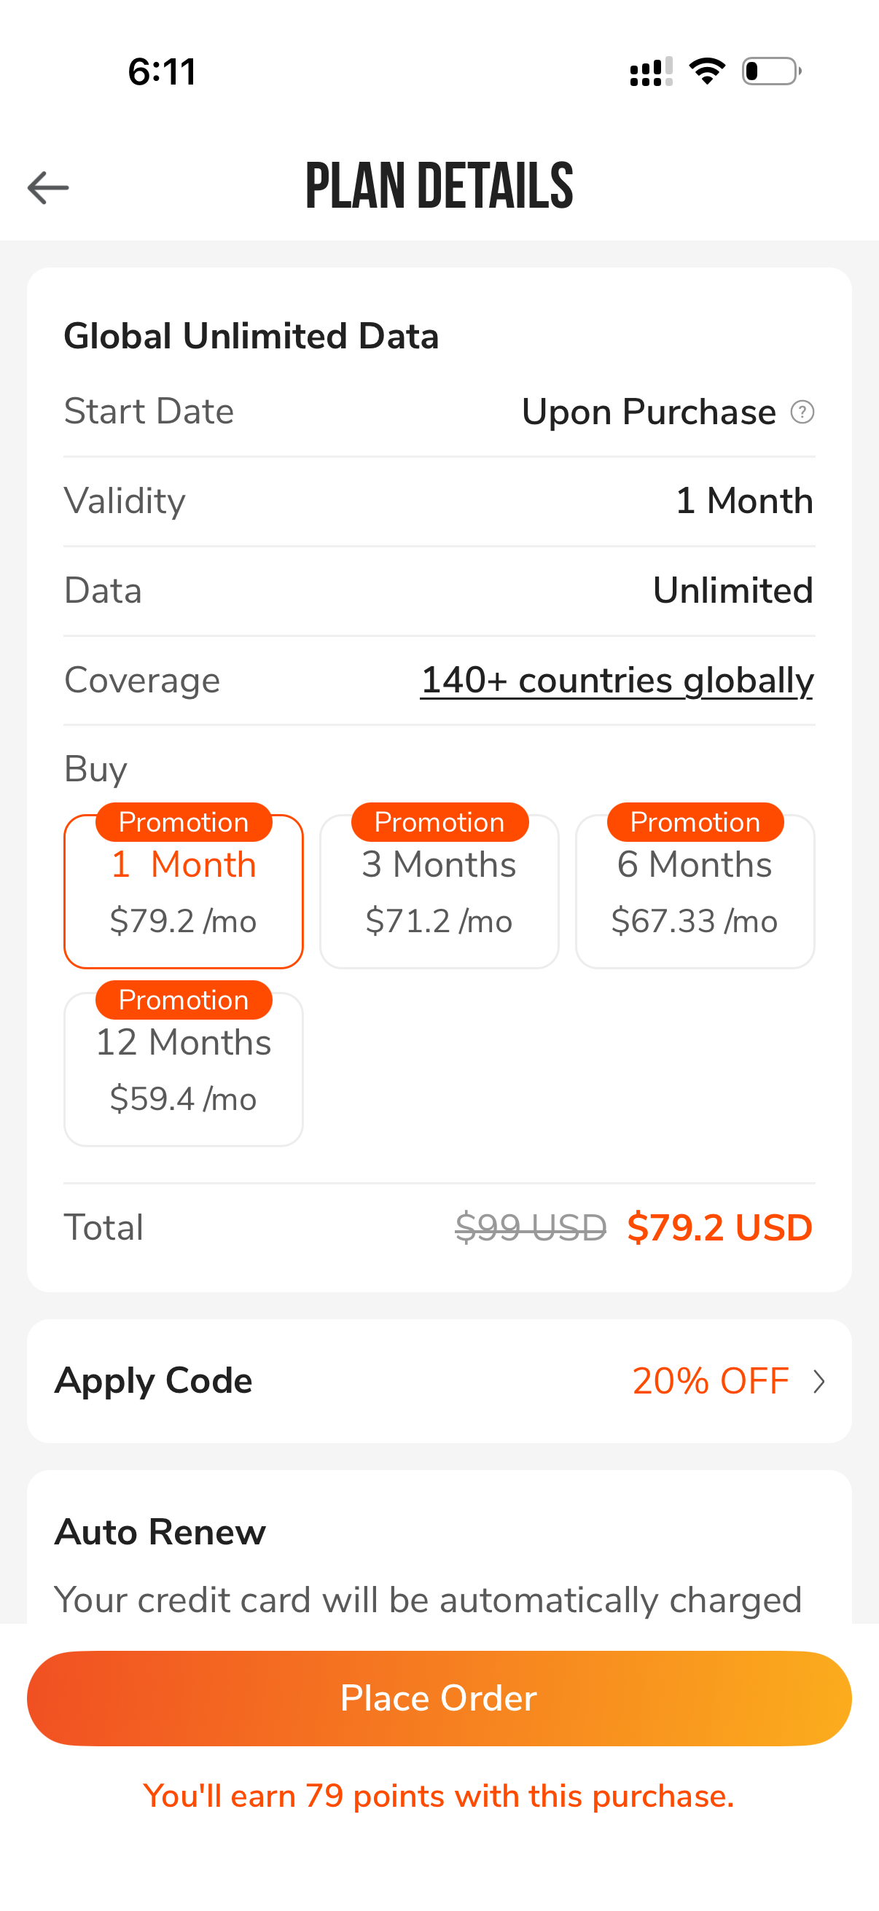Tap the Promotion badge on 3 Months

[439, 822]
